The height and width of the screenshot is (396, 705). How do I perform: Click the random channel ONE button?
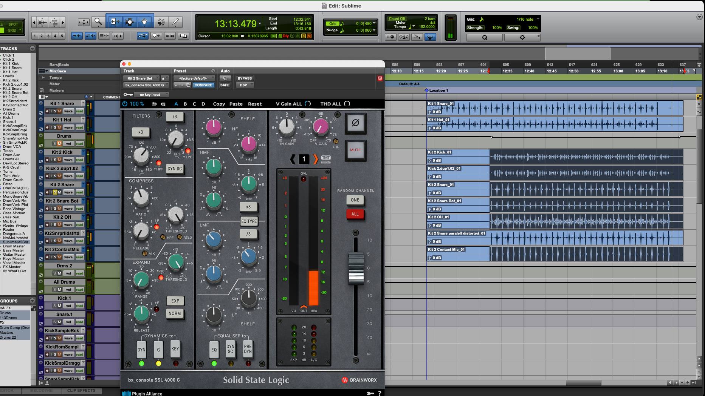click(x=355, y=200)
